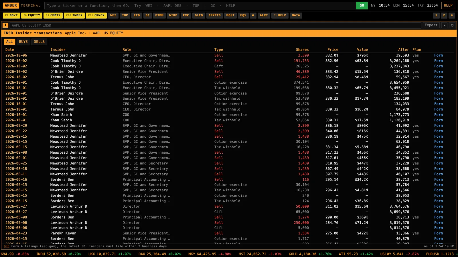This screenshot has height=257, width=458.
Task: Export the insider transactions table
Action: coord(431,25)
